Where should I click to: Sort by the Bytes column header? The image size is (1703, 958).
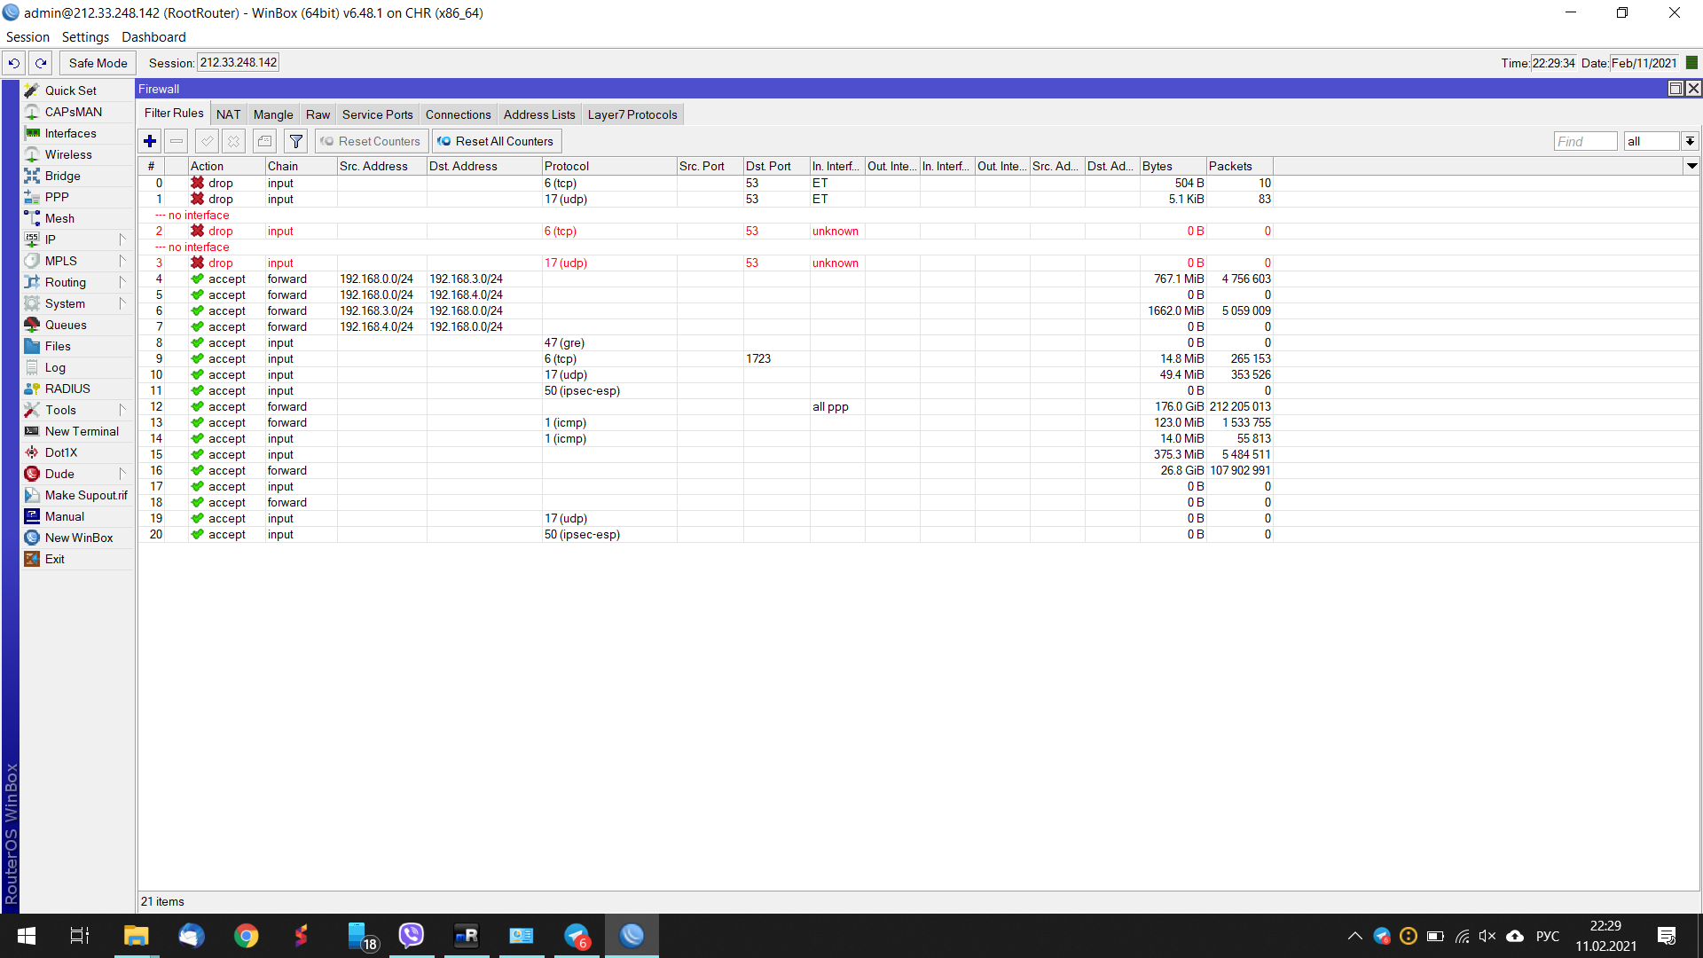tap(1173, 166)
